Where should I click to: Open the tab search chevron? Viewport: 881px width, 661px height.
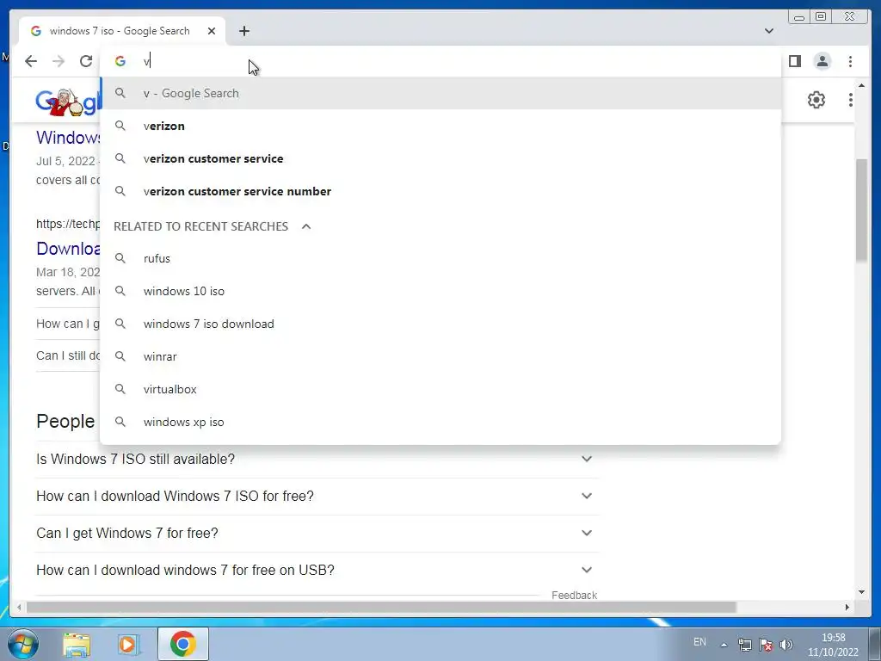tap(768, 31)
